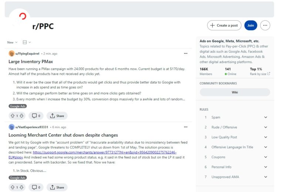The image size is (284, 192).
Task: Upvote the Large Inventory PMax post
Action: pyautogui.click(x=12, y=116)
